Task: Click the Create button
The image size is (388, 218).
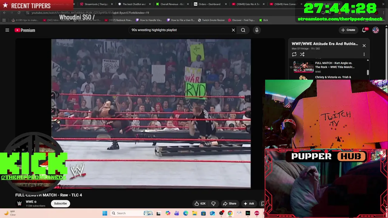Action: click(x=348, y=30)
